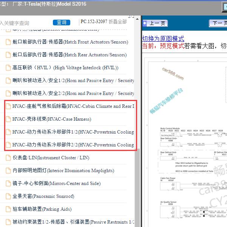The height and width of the screenshot is (227, 227).
Task: Click document icon of Hatch Front Actuators/Sensors
Action: (8, 42)
